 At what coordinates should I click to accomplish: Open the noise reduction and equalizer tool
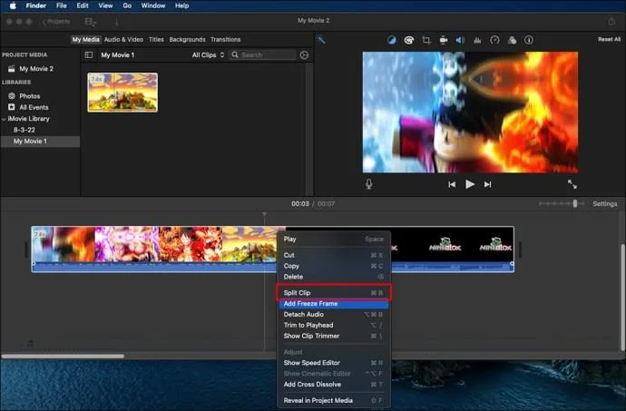pos(477,40)
